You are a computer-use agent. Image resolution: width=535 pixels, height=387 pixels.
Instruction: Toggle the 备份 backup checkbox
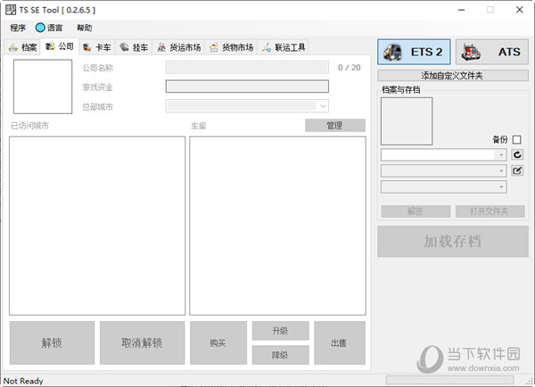point(516,140)
